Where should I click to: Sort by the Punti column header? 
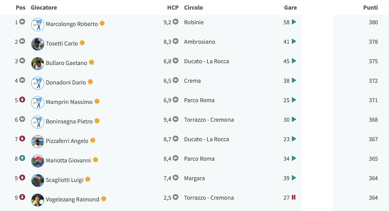(370, 8)
